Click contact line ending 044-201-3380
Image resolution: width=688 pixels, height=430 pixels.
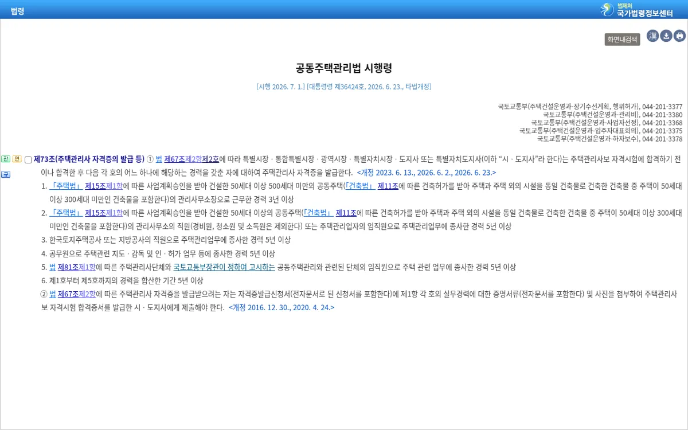click(x=613, y=115)
